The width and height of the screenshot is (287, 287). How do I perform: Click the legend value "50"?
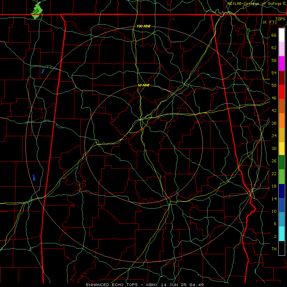[274, 85]
